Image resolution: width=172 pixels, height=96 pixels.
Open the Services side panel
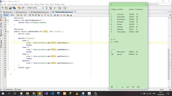[x=1, y=32]
